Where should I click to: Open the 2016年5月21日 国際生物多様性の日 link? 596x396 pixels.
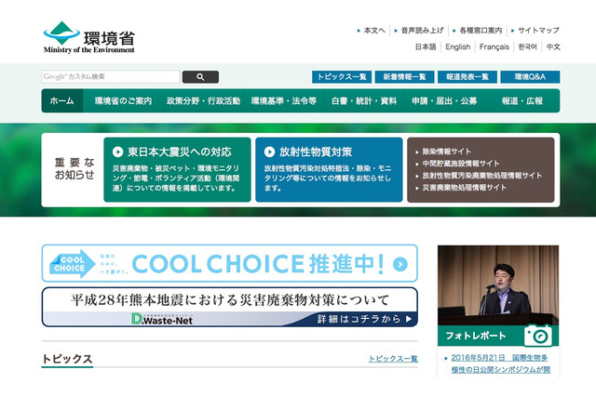pyautogui.click(x=501, y=363)
